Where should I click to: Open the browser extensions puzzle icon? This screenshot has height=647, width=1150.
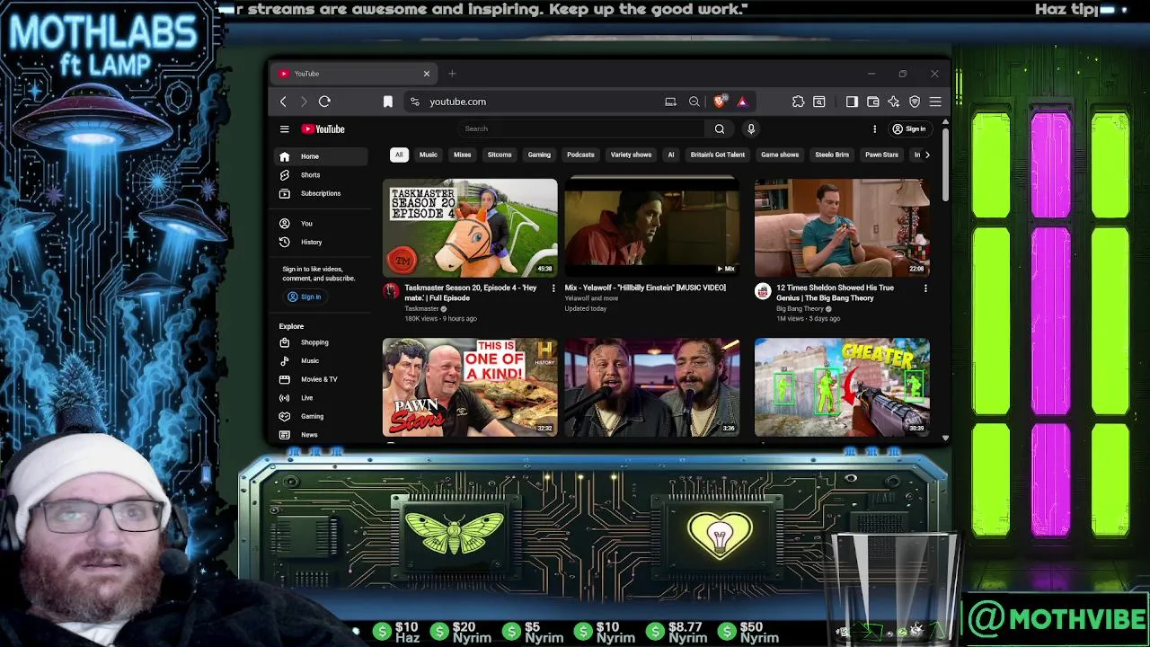[798, 102]
